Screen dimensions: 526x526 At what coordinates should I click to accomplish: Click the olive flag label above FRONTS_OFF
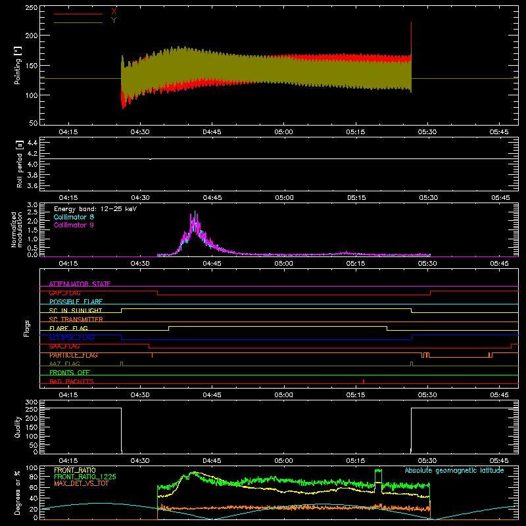[x=64, y=364]
